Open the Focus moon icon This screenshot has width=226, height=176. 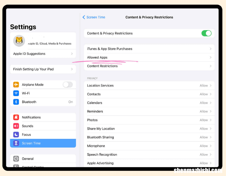tap(16, 135)
